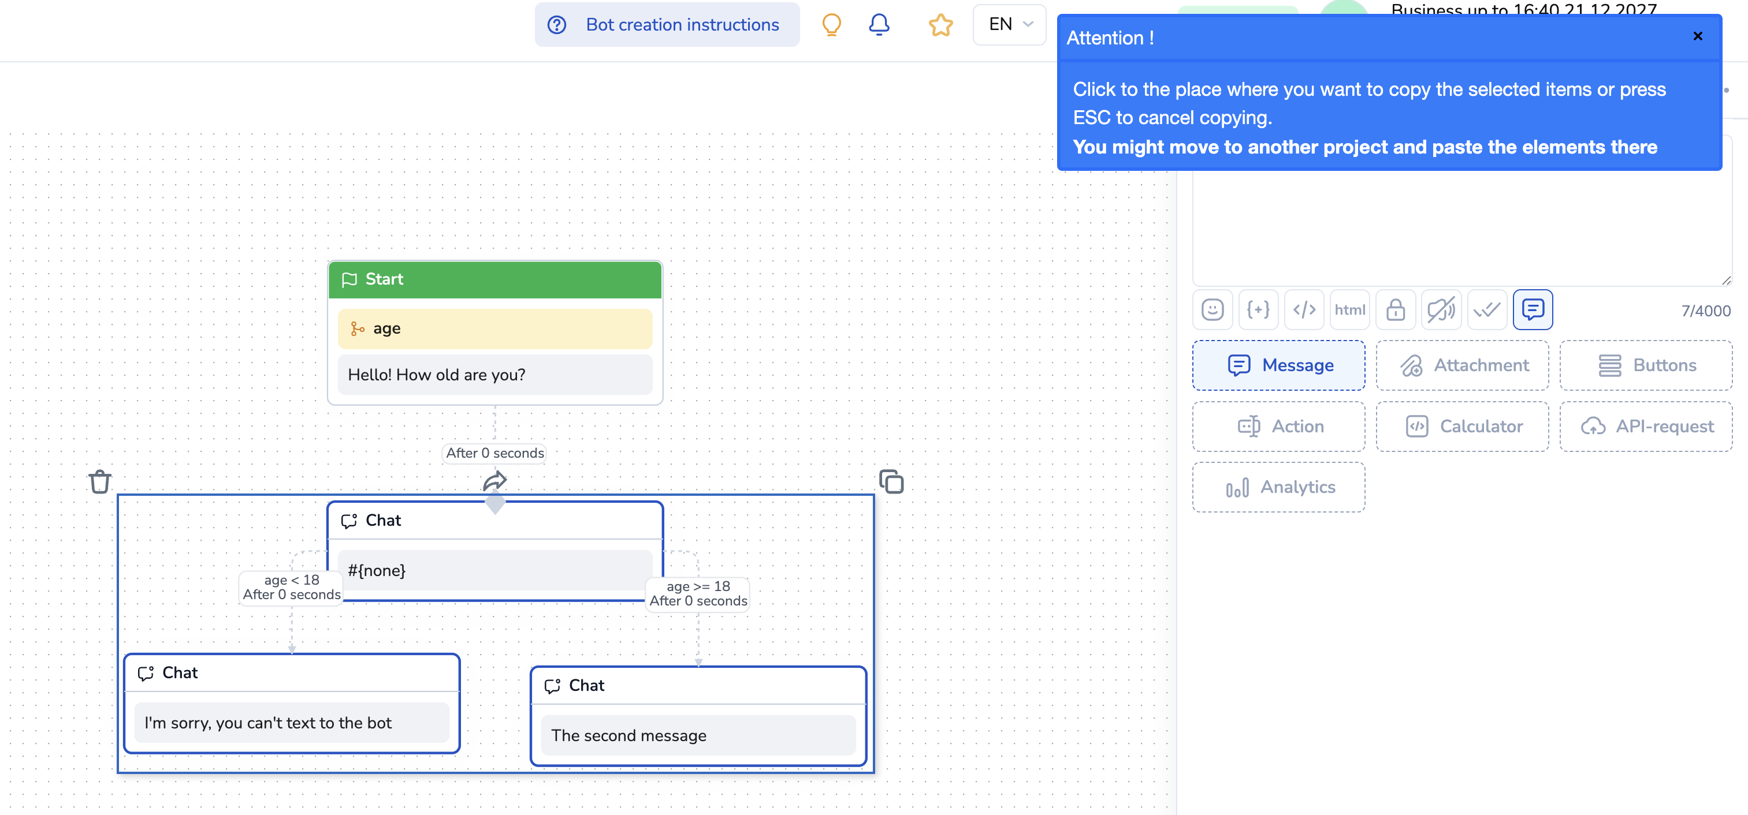Click the copy selection icon on canvas
Screen dimensions: 1748x815
point(891,482)
